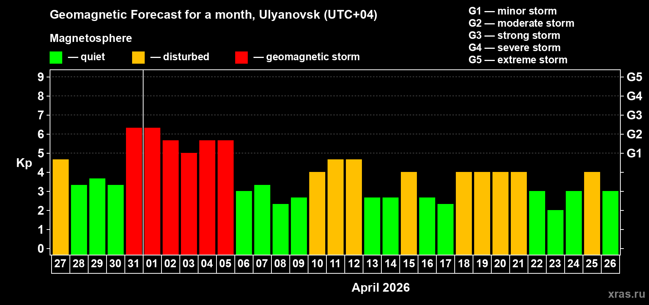Select the date cell 17
Viewport: 649px width, 305px height.
(x=445, y=264)
